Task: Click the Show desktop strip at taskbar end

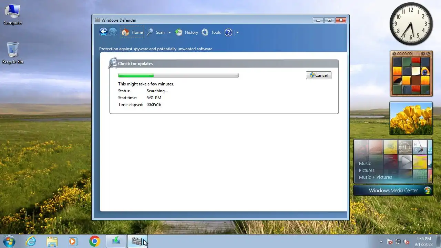Action: 438,241
